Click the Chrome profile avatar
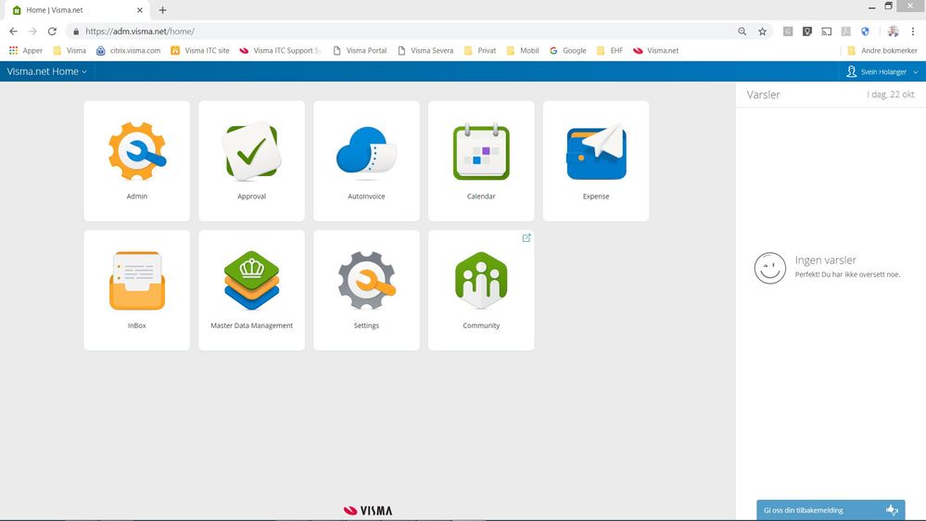 tap(893, 32)
